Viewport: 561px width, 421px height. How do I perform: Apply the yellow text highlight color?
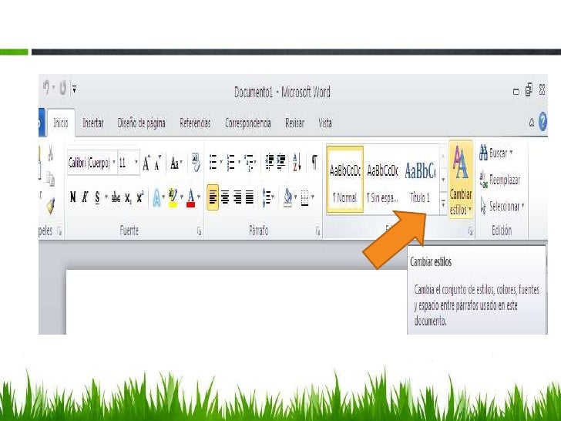click(173, 198)
